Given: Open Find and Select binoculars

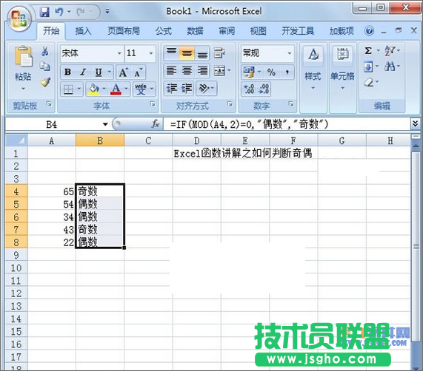Looking at the screenshot, I should click(x=390, y=67).
